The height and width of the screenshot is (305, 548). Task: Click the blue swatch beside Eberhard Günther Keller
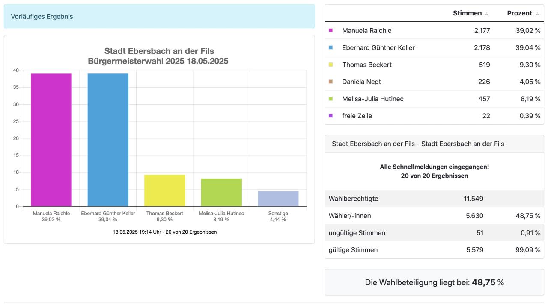(x=331, y=47)
